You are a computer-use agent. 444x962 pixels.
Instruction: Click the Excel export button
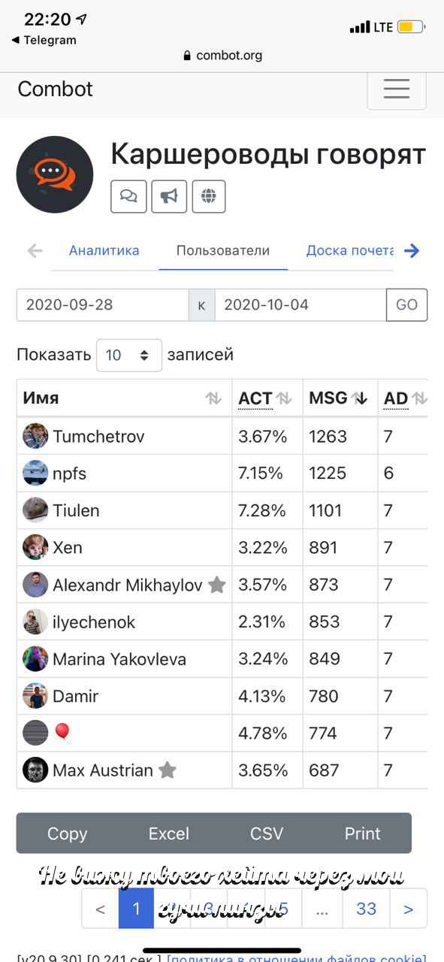point(169,833)
